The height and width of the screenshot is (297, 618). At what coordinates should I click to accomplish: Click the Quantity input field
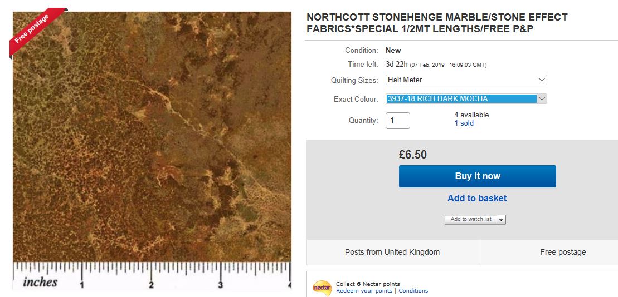coord(397,121)
